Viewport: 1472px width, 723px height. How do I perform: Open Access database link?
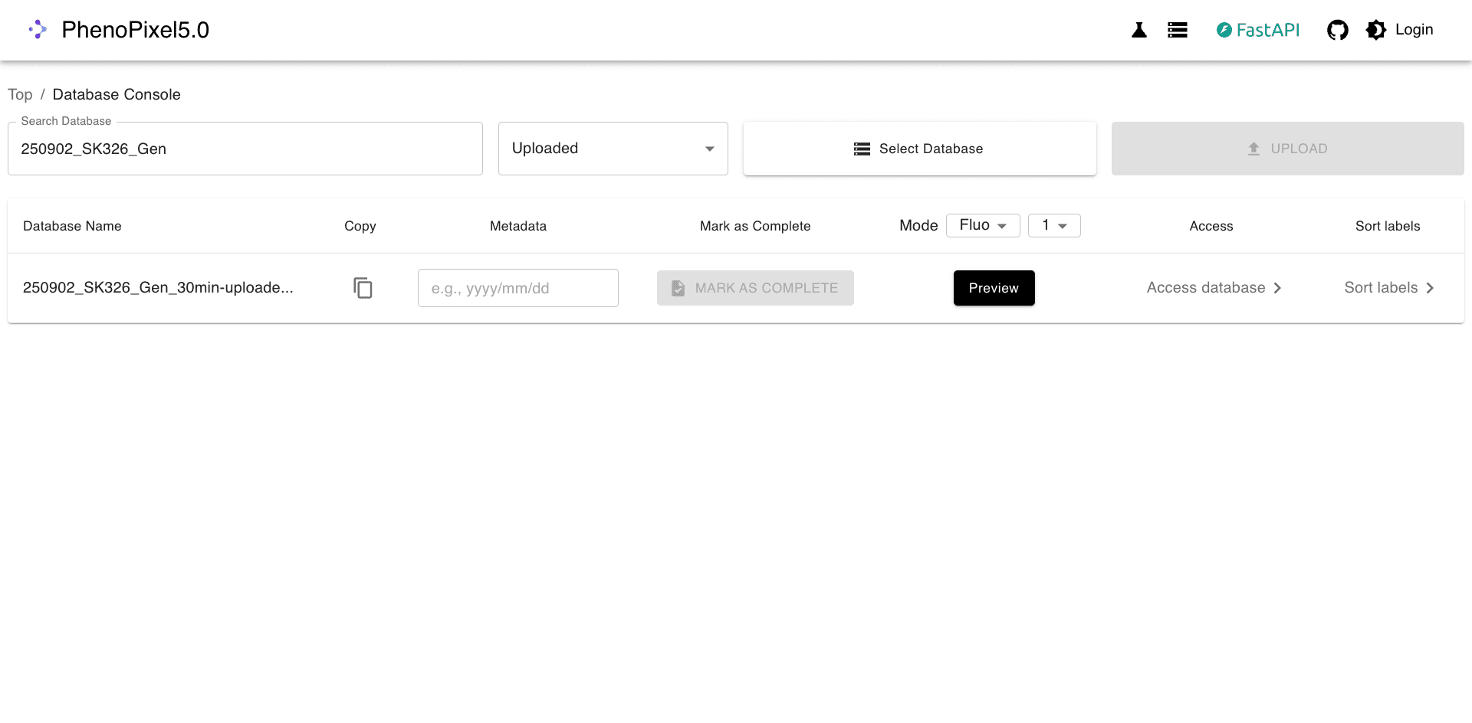click(1213, 288)
